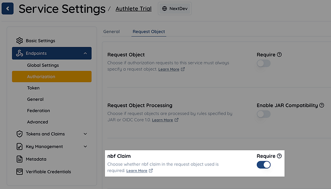
Task: Click the Verifiable Credentials icon
Action: coord(19,172)
